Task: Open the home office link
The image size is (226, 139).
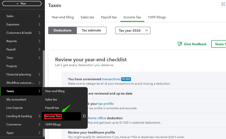Action: coord(97,118)
